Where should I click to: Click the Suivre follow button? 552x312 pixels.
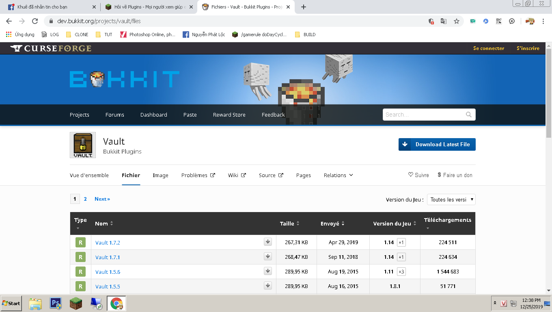(x=418, y=175)
